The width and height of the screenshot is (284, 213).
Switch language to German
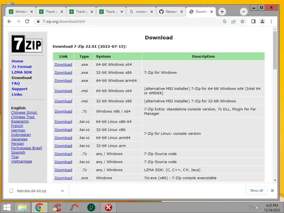pyautogui.click(x=18, y=130)
